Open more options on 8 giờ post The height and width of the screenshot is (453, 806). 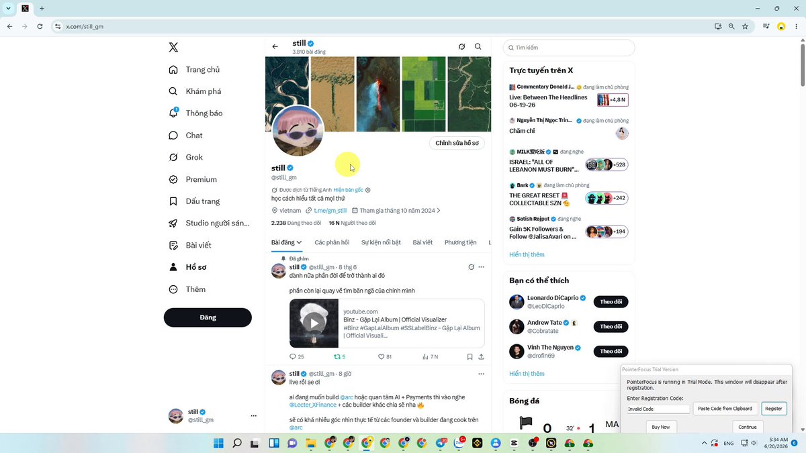481,374
